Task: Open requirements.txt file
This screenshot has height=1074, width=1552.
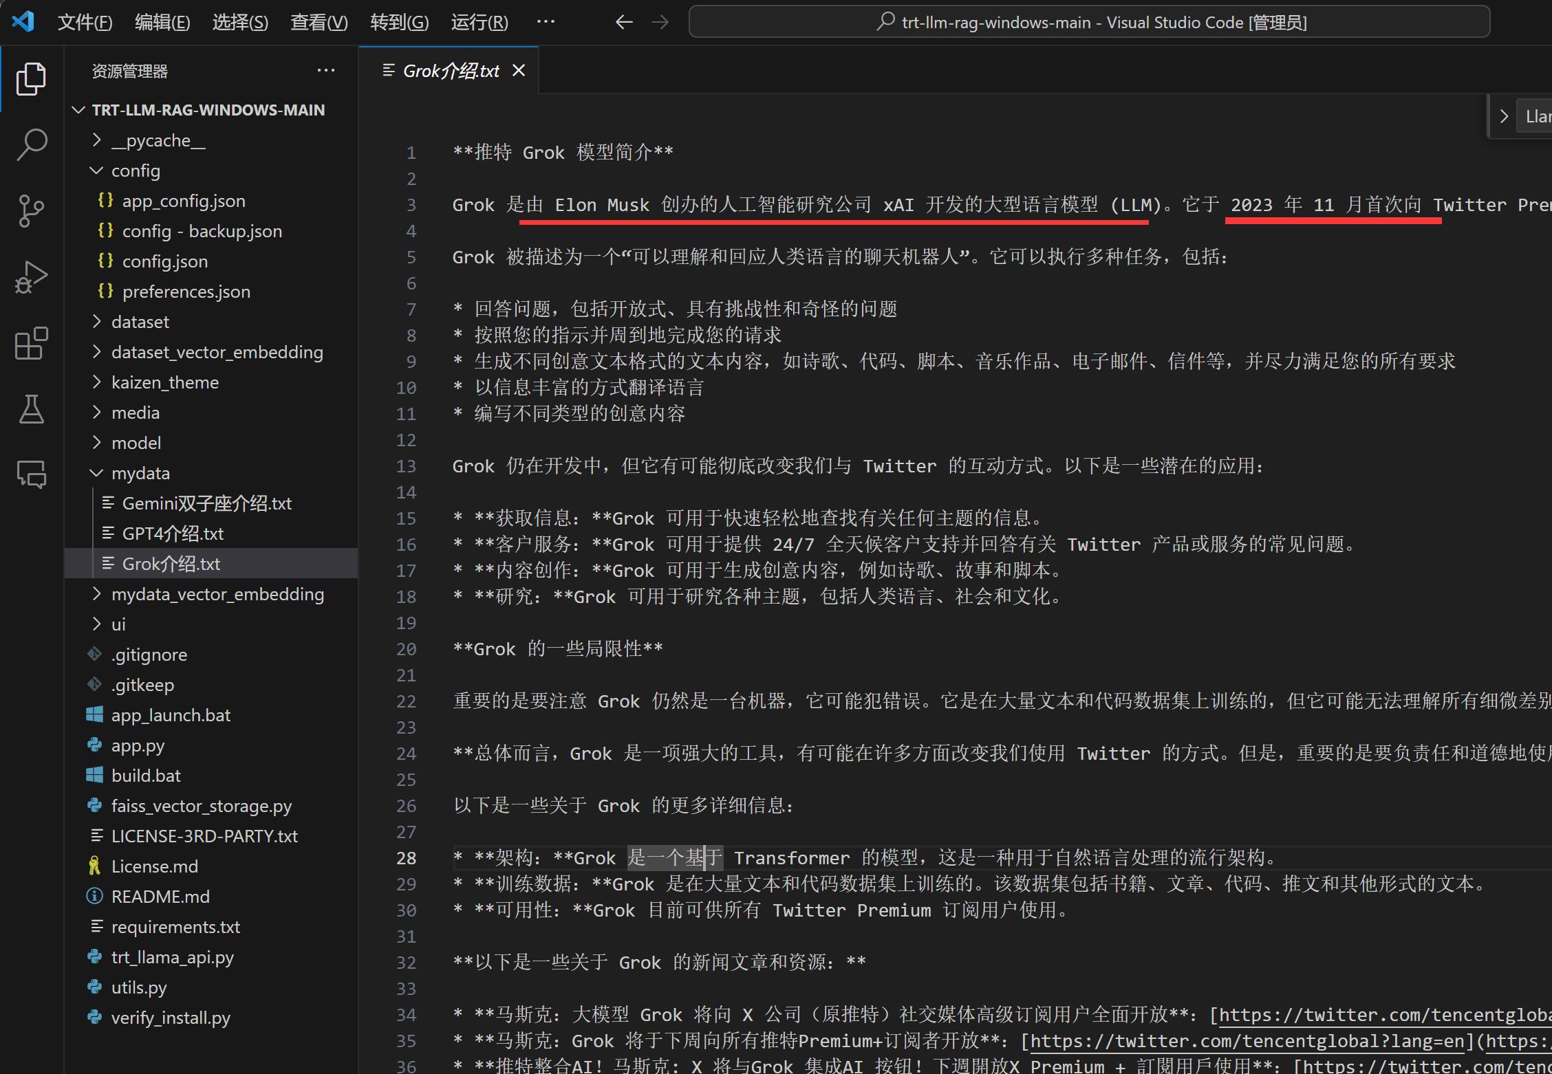Action: click(211, 927)
